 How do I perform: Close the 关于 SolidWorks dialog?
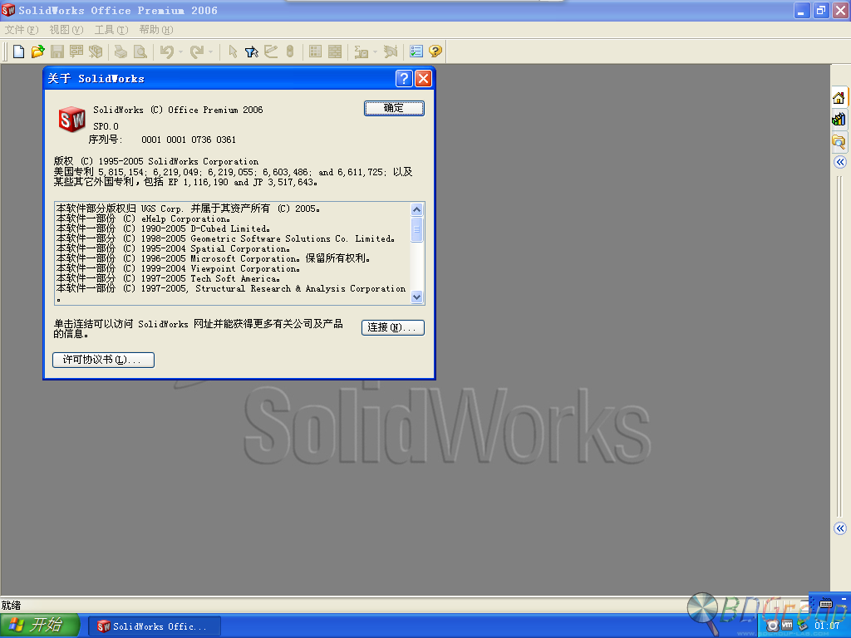(x=423, y=79)
